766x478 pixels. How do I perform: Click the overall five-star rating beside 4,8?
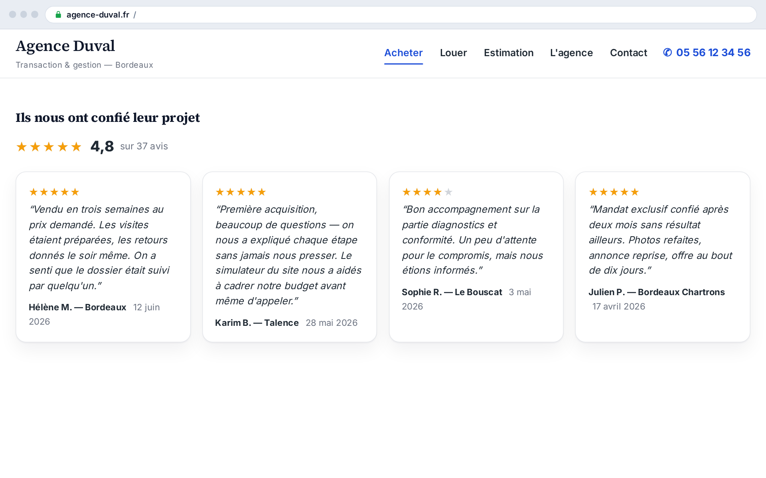(49, 147)
